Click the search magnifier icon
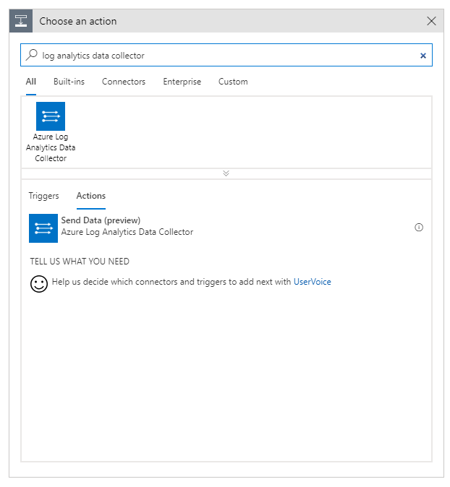450x487 pixels. [x=32, y=55]
